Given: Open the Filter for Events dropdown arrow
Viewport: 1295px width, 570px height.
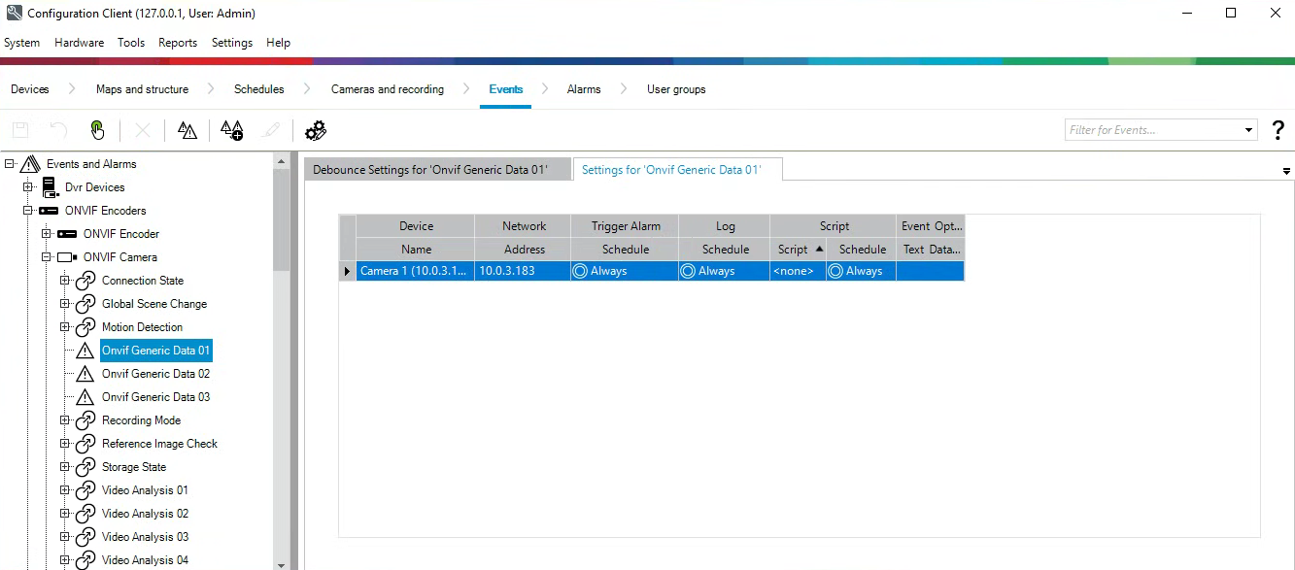Looking at the screenshot, I should [x=1249, y=130].
